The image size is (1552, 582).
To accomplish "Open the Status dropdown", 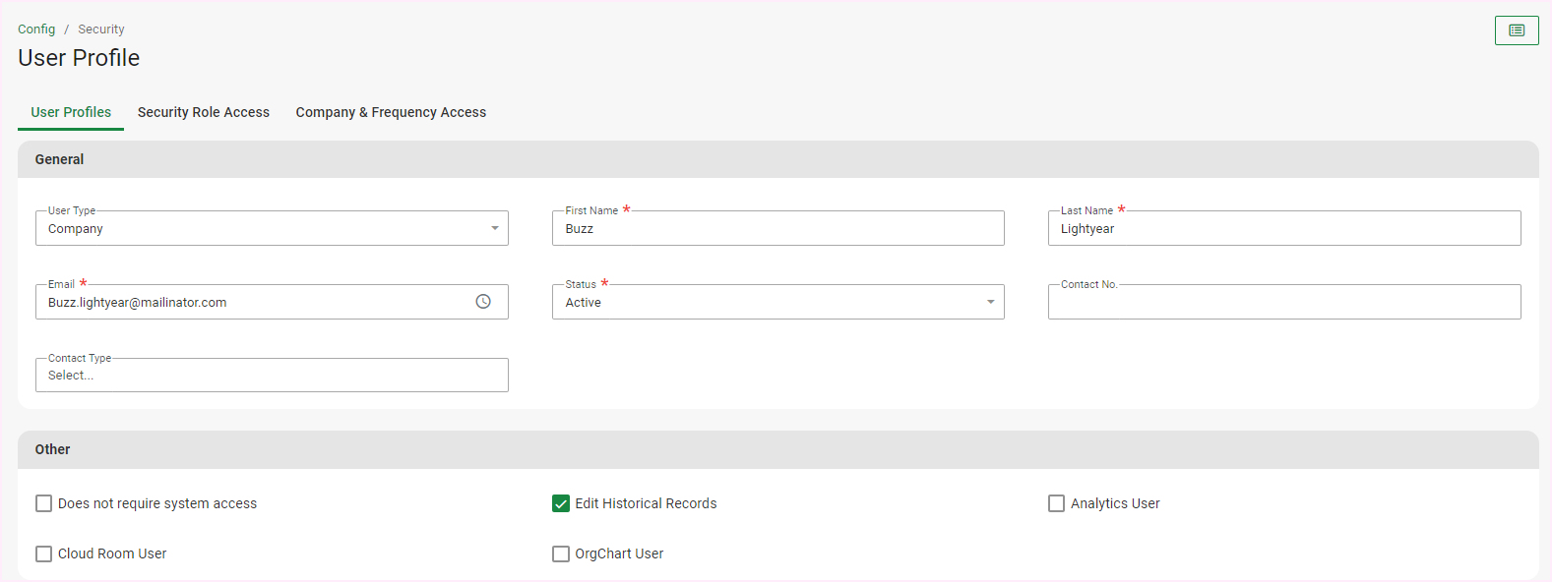I will click(x=777, y=302).
